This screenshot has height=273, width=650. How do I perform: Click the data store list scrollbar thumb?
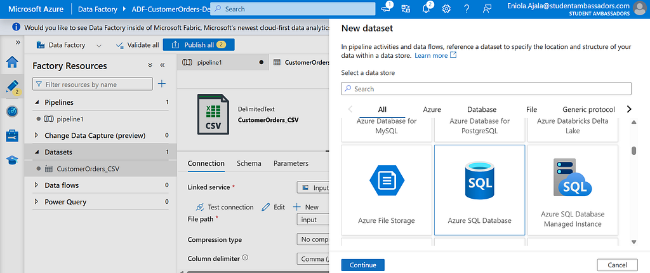tap(634, 150)
